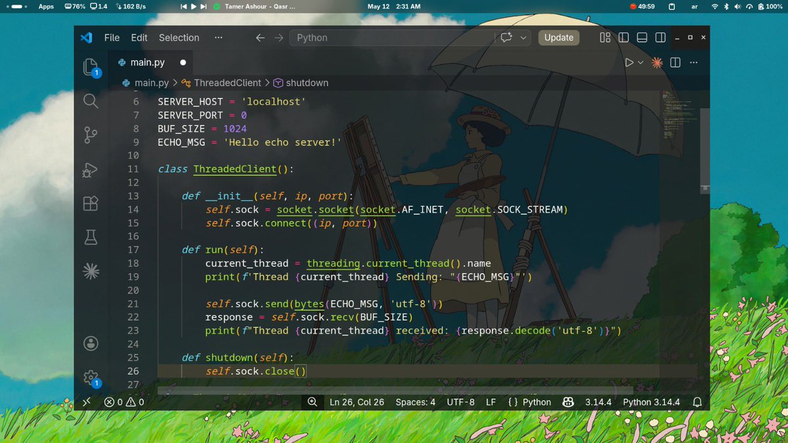Open the Search view in activity bar
The image size is (788, 443).
(x=91, y=100)
